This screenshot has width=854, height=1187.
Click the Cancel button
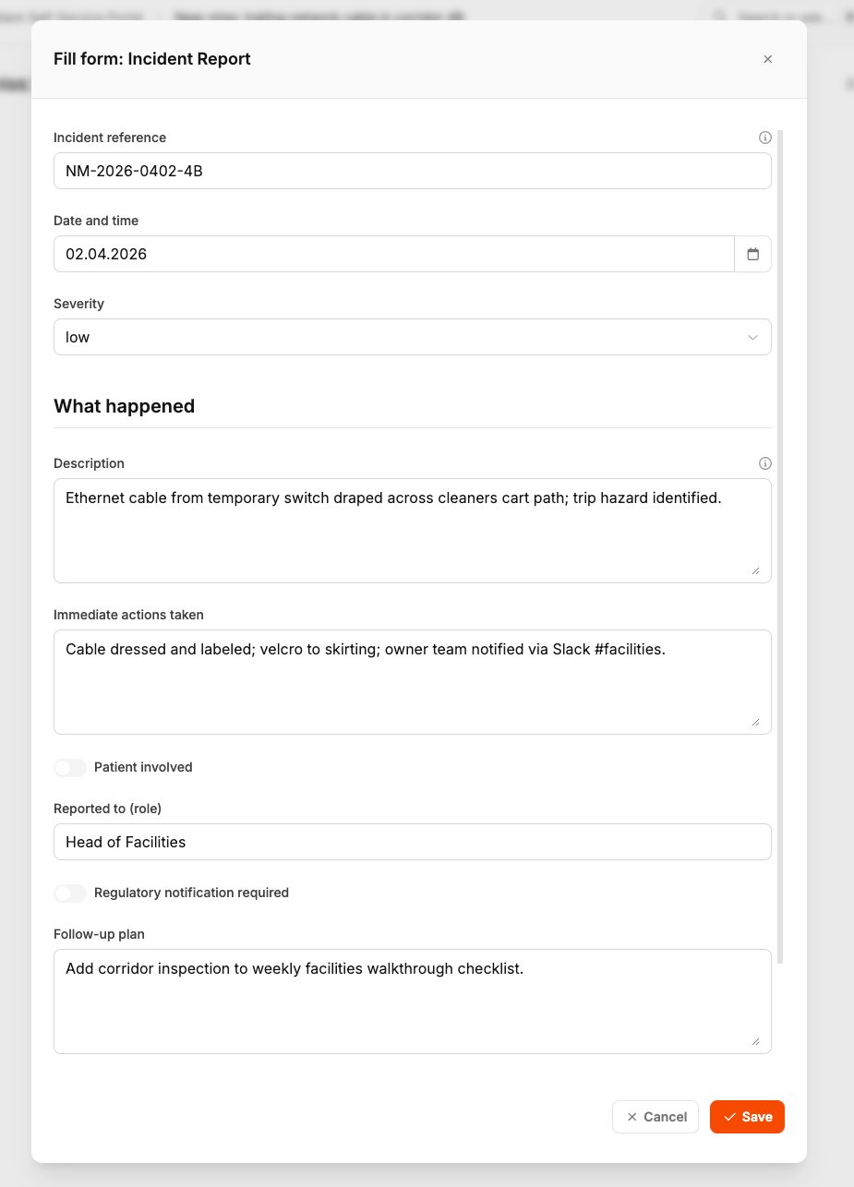pos(656,1117)
